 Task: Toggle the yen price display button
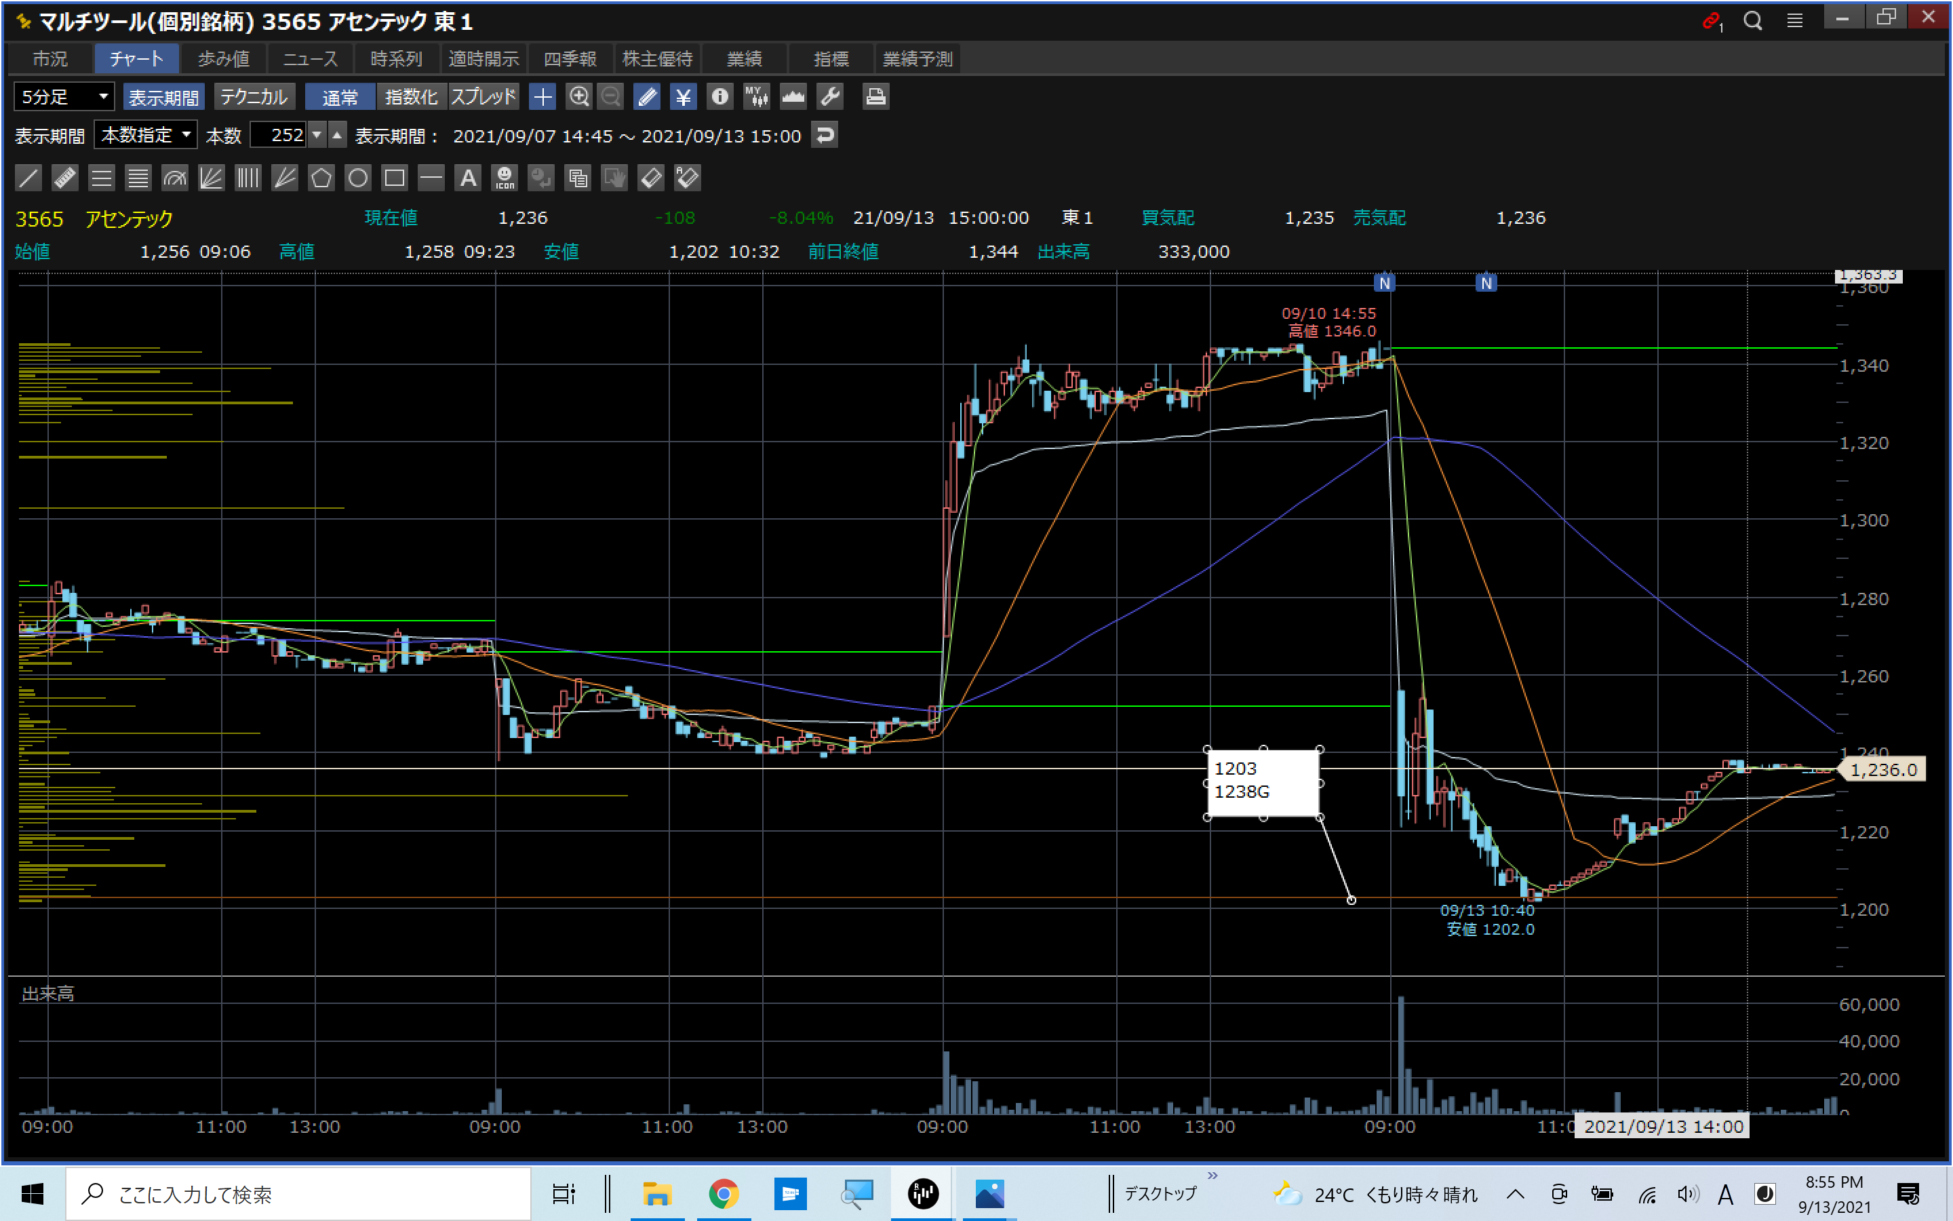click(683, 97)
